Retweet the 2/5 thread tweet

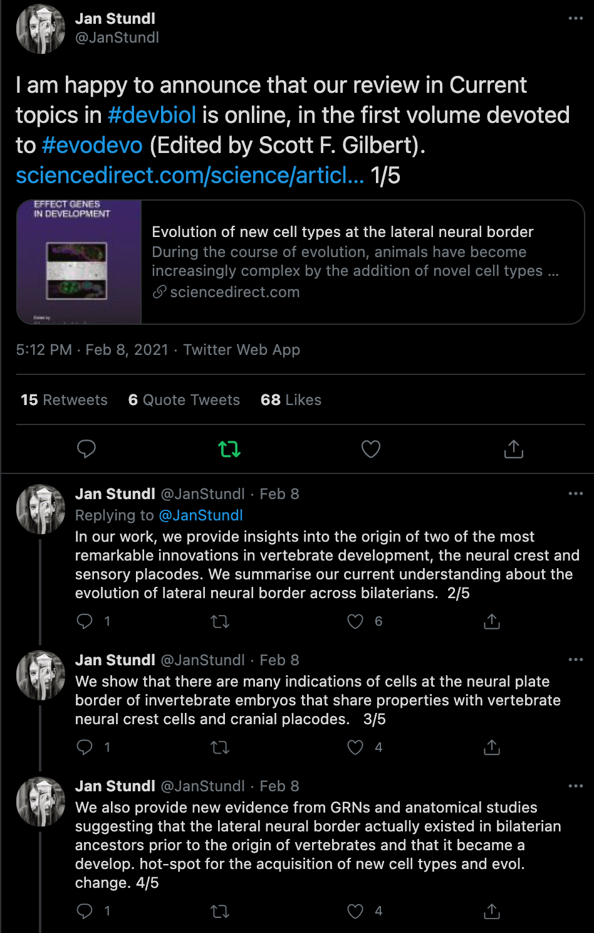click(x=220, y=621)
